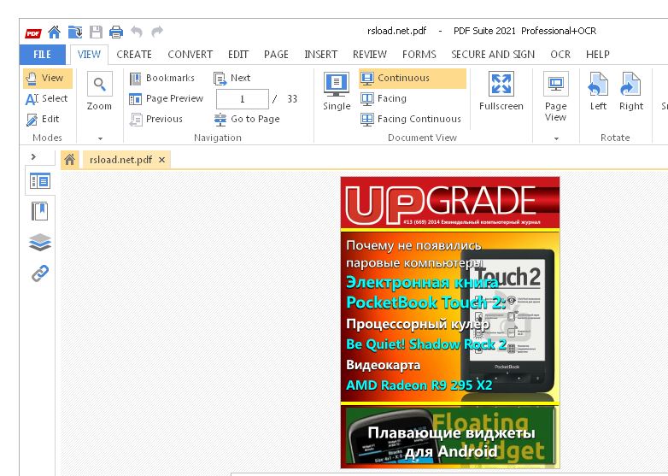Click the Document View group label
Image resolution: width=668 pixels, height=476 pixels.
point(422,138)
